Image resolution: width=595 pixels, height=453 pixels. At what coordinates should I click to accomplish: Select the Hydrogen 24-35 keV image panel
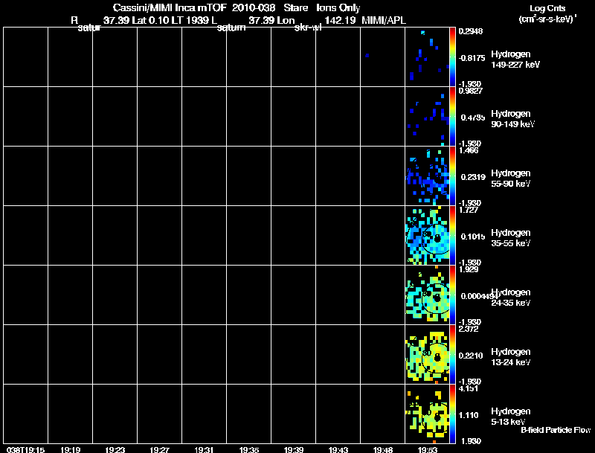click(427, 295)
